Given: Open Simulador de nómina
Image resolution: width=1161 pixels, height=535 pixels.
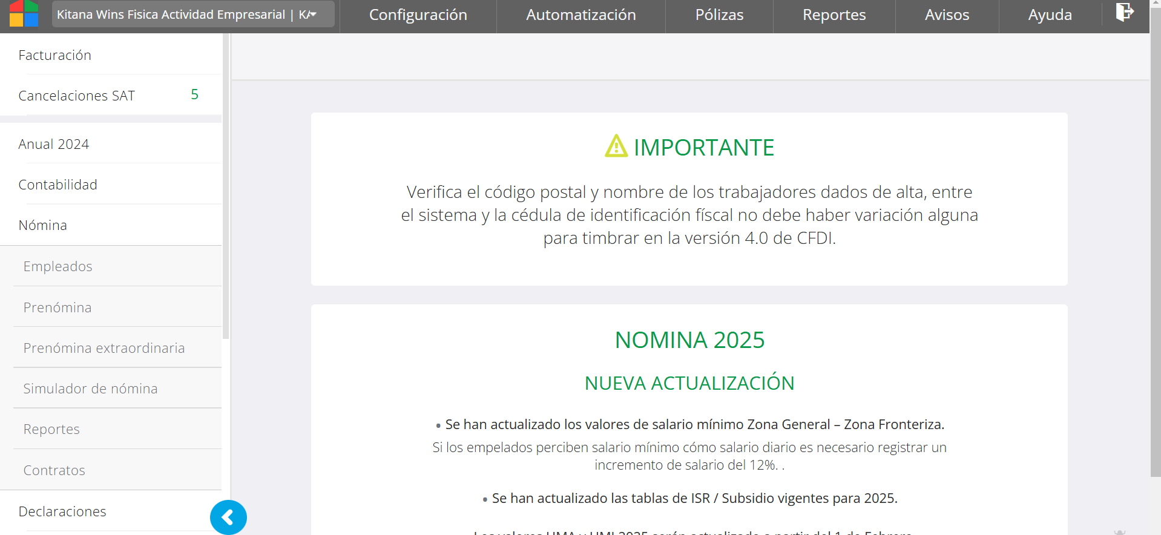Looking at the screenshot, I should [91, 389].
